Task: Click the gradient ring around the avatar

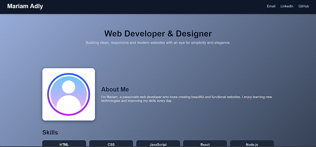Action: [69, 74]
